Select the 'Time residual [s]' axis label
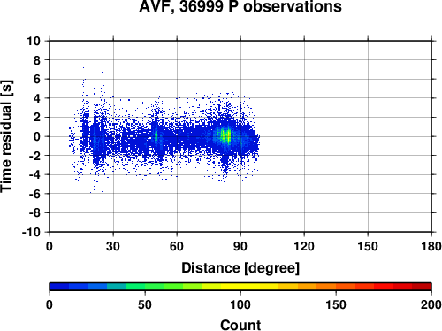This screenshot has width=442, height=331. pos(6,136)
